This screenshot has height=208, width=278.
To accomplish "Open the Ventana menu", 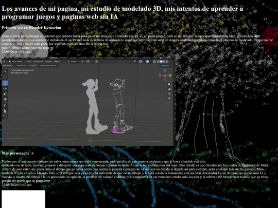I will tap(33, 58).
